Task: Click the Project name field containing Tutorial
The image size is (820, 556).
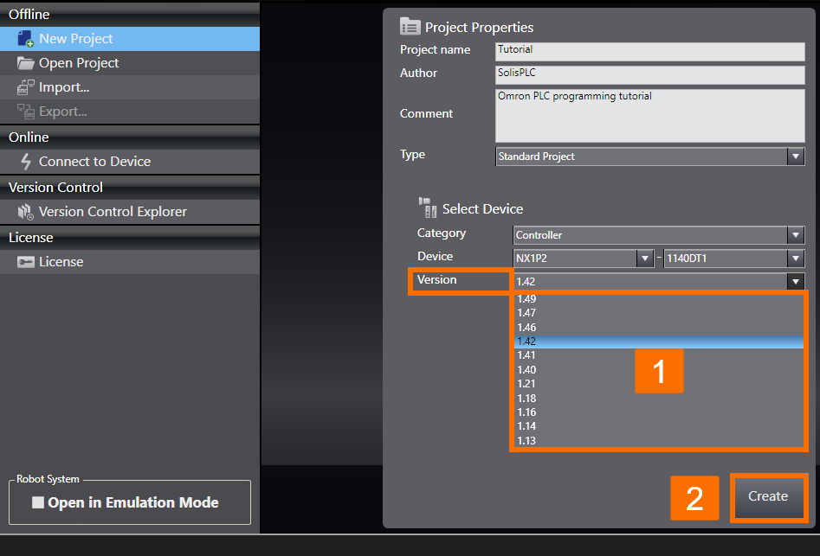Action: [648, 52]
